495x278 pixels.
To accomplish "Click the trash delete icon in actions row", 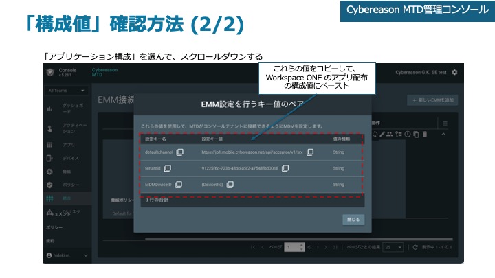I will click(x=425, y=135).
